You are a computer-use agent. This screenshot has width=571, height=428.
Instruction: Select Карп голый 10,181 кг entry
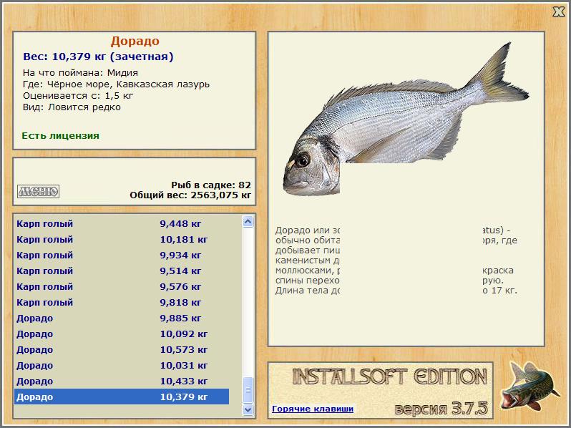coord(122,239)
